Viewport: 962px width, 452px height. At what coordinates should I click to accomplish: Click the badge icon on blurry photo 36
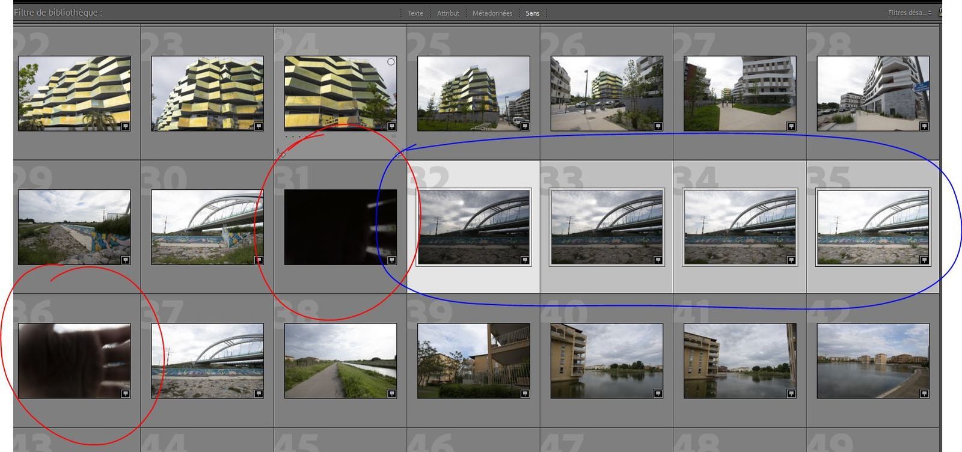click(x=126, y=394)
